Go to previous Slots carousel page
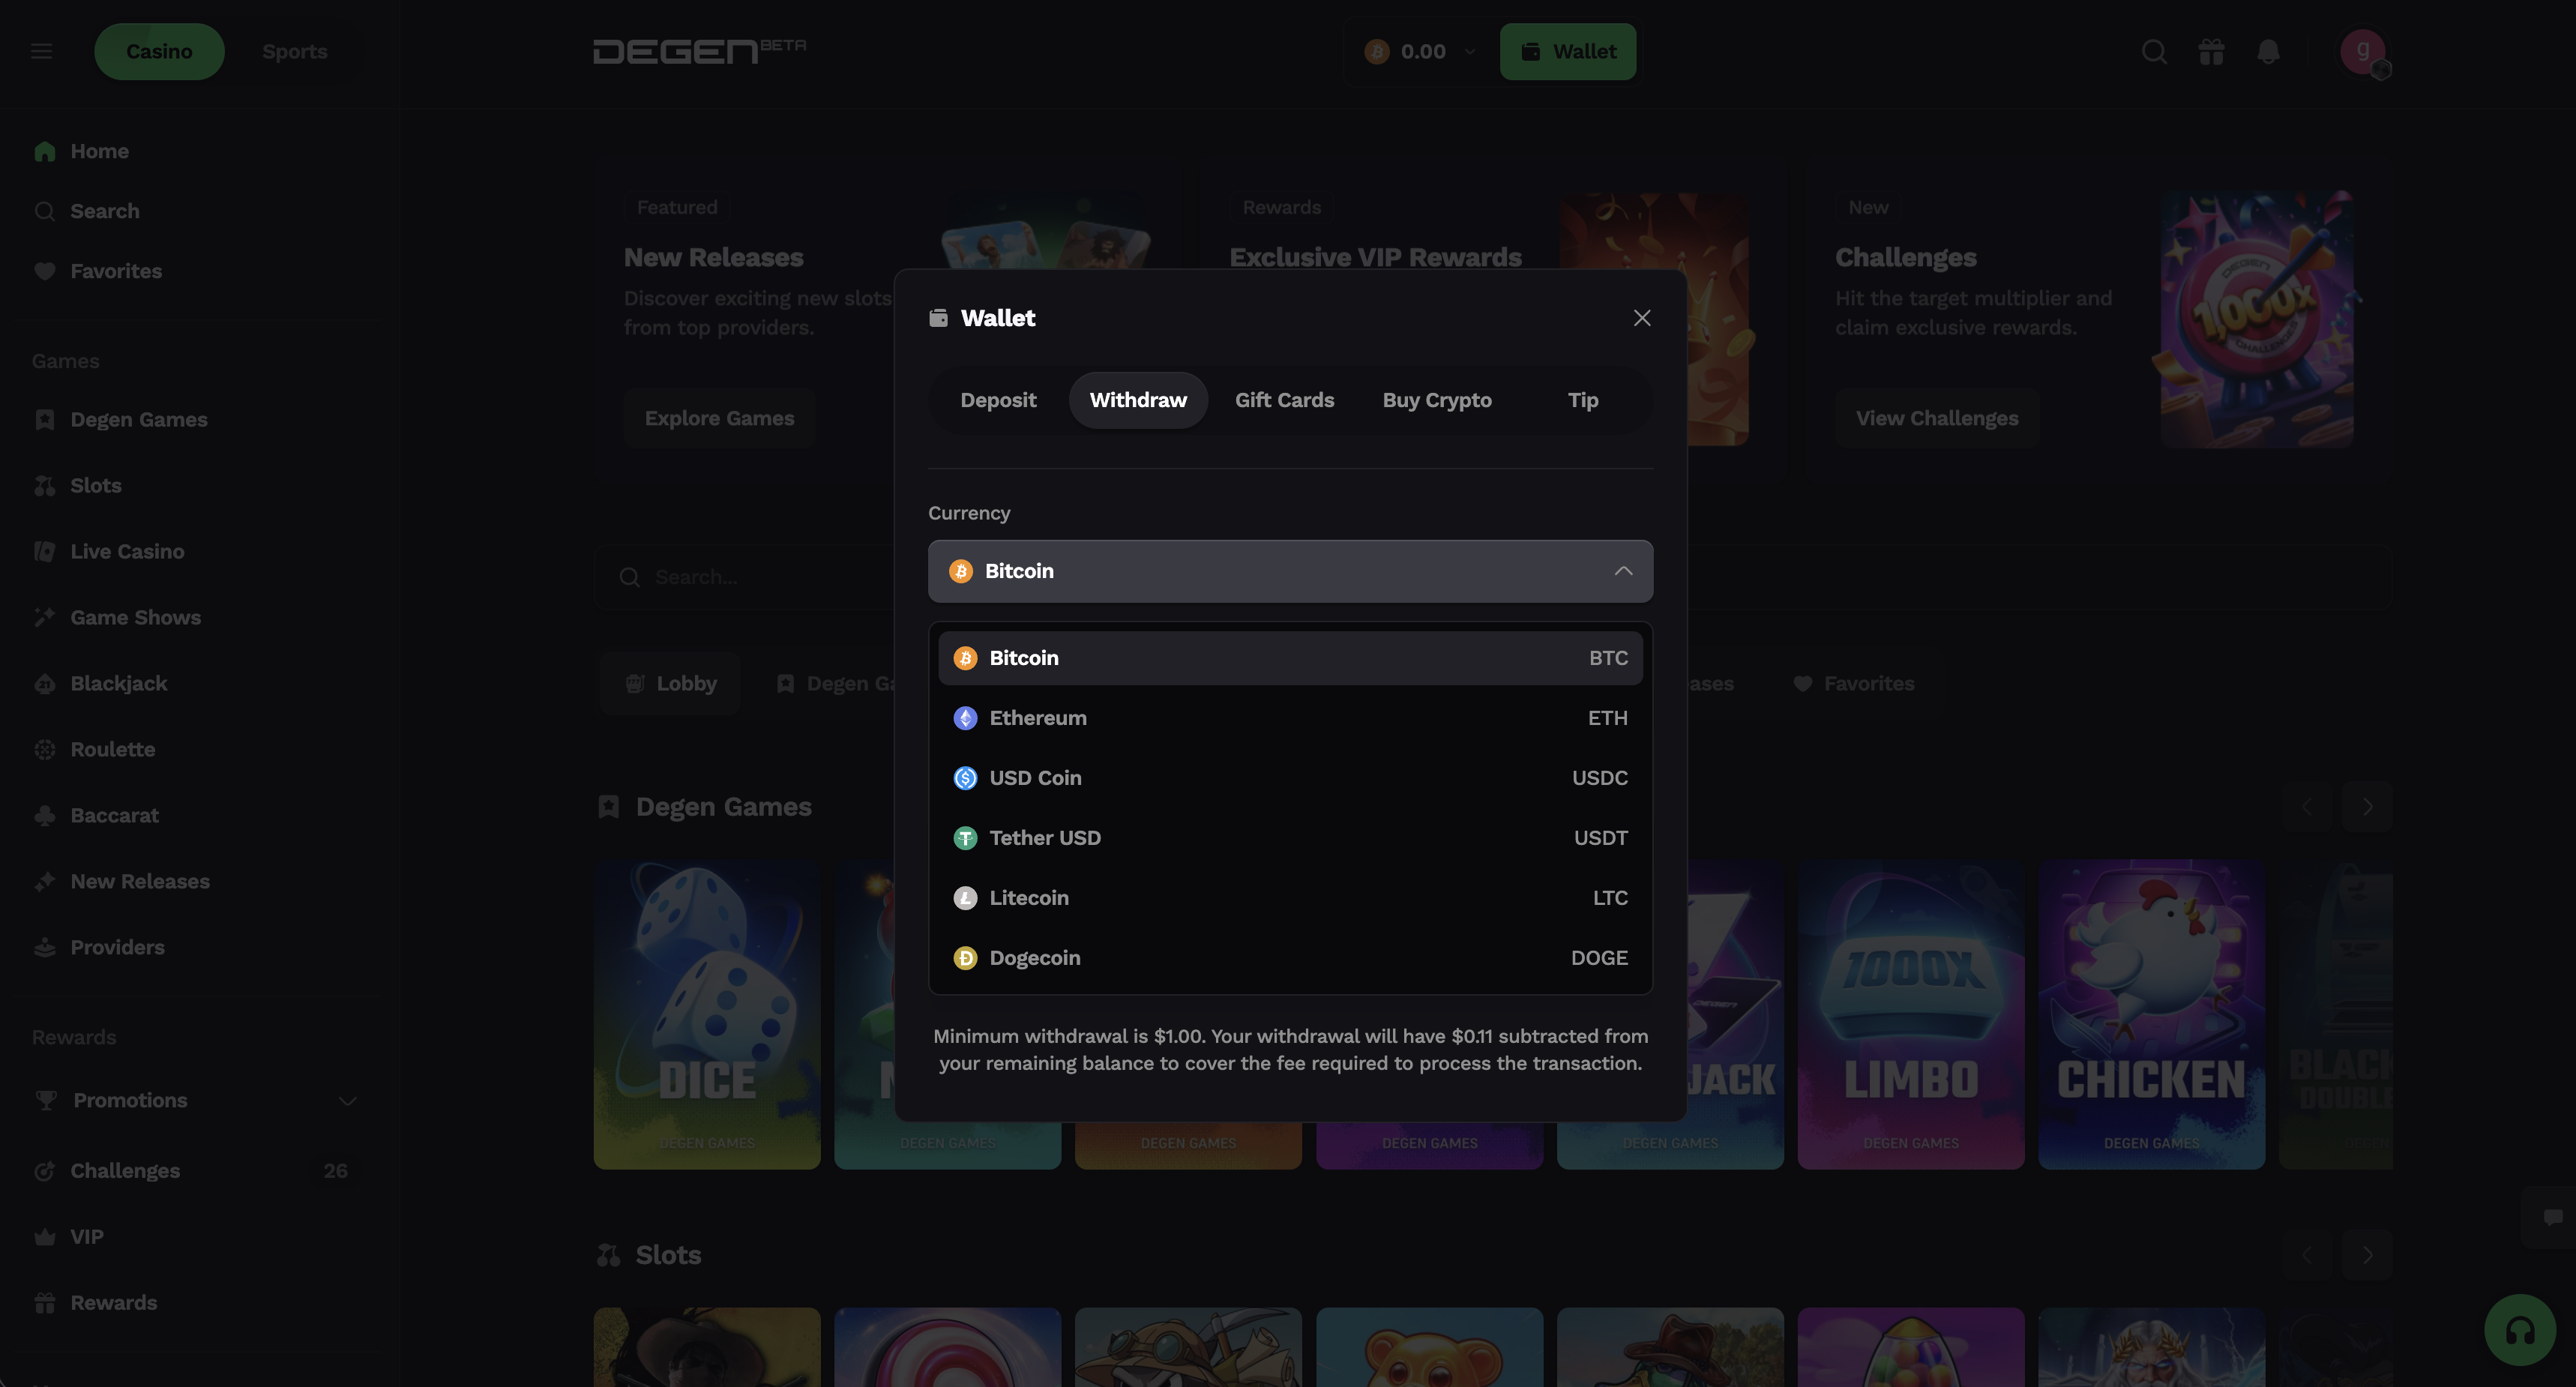Image resolution: width=2576 pixels, height=1387 pixels. pos(2307,1255)
